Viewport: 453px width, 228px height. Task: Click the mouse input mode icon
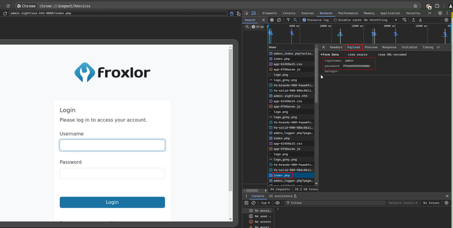click(x=232, y=13)
